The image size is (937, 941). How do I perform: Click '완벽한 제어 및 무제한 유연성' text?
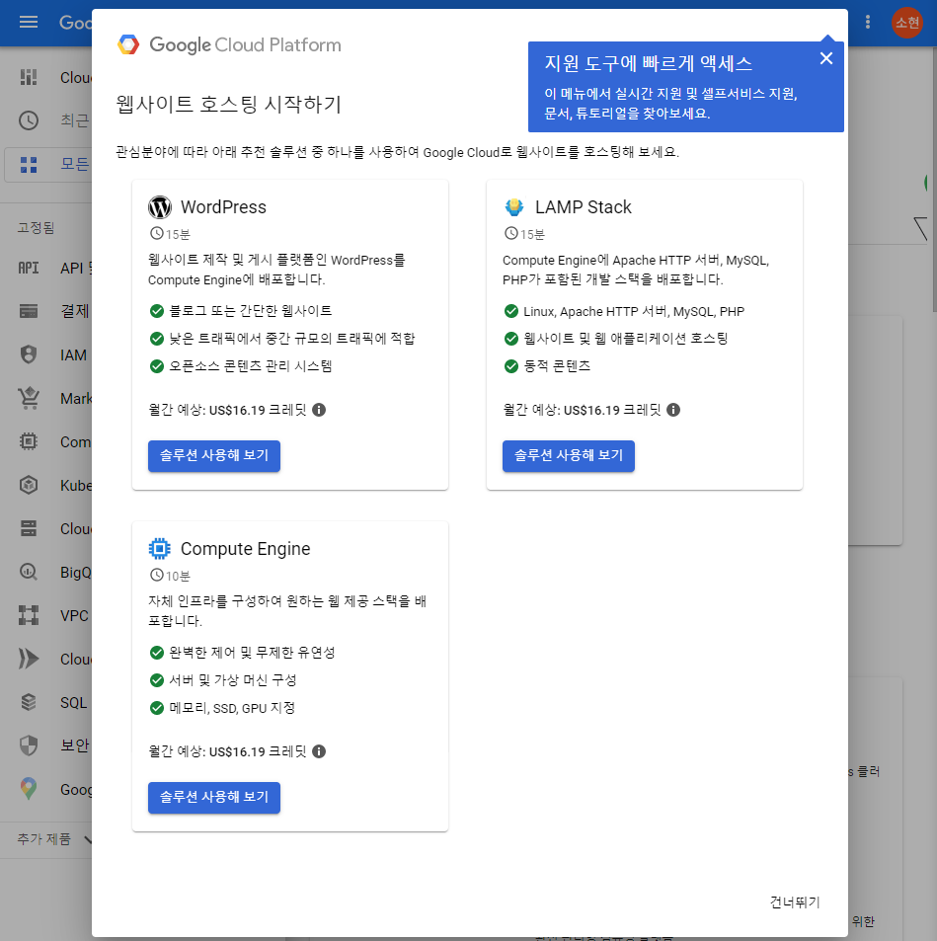click(252, 653)
